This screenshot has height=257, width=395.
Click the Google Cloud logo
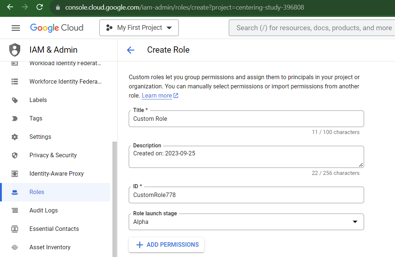click(57, 28)
